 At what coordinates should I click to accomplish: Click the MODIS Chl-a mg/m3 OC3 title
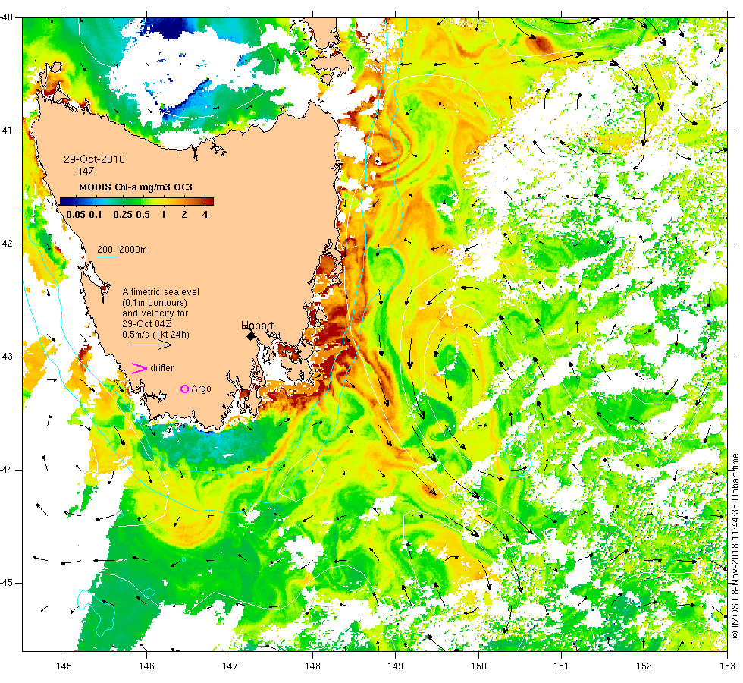(x=136, y=187)
